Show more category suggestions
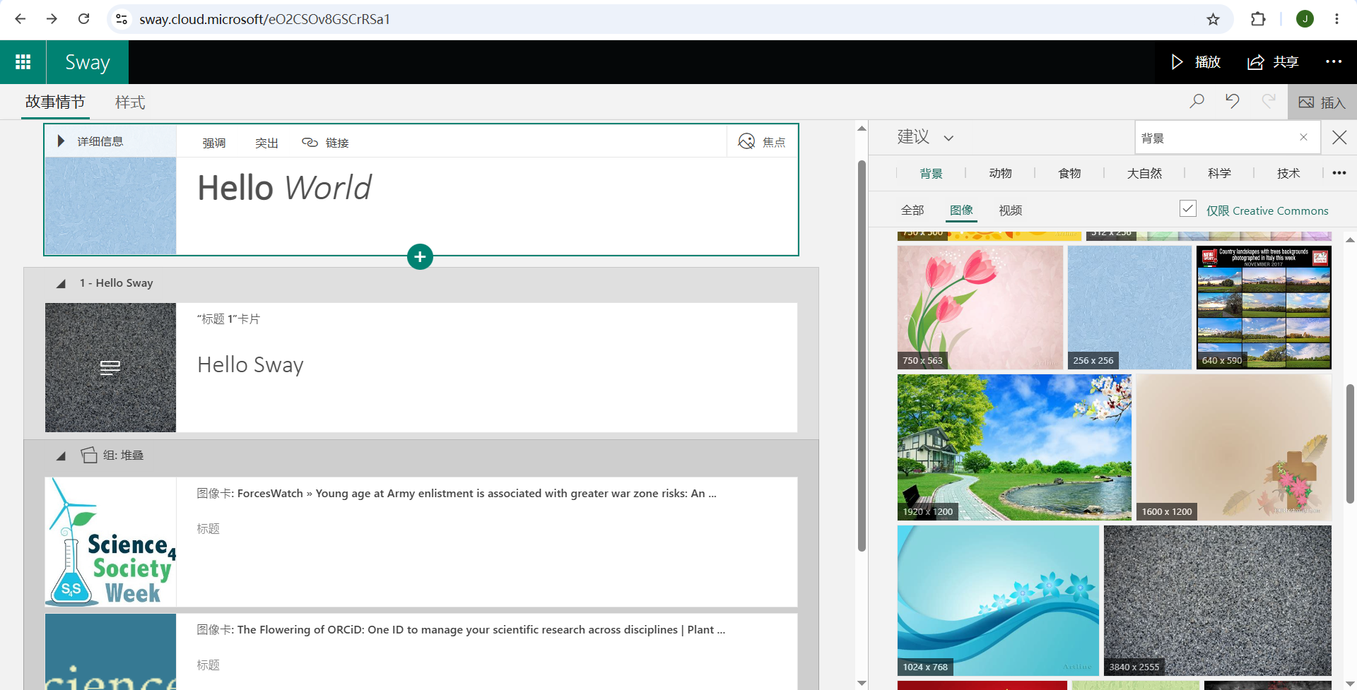 coord(1339,173)
